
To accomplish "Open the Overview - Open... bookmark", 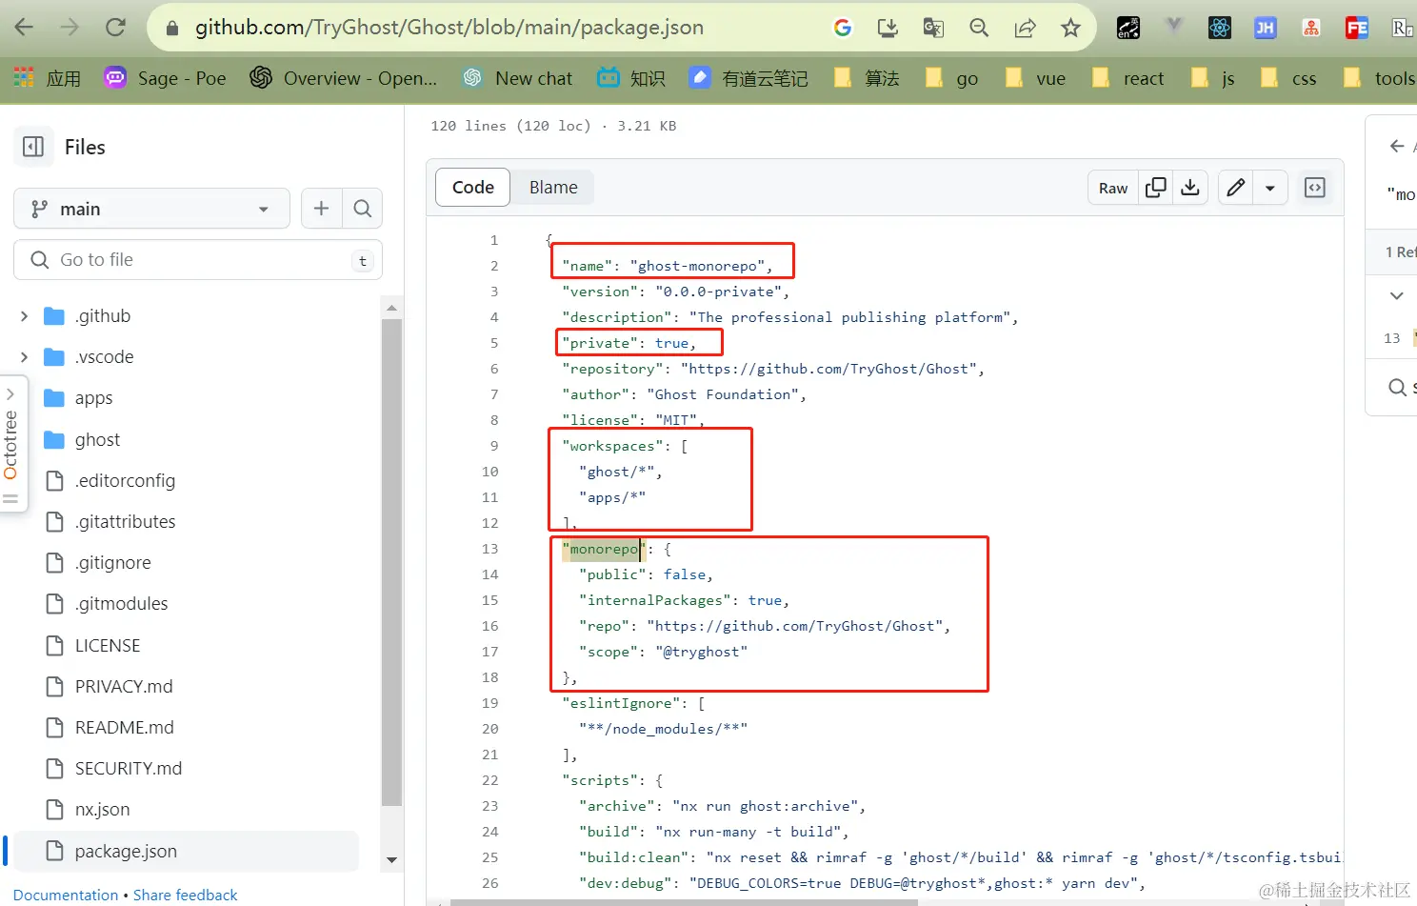I will point(343,78).
